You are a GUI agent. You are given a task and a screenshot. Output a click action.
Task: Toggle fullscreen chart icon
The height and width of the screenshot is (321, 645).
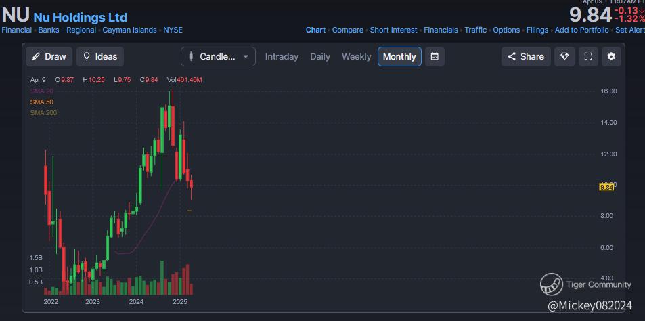[x=589, y=57]
